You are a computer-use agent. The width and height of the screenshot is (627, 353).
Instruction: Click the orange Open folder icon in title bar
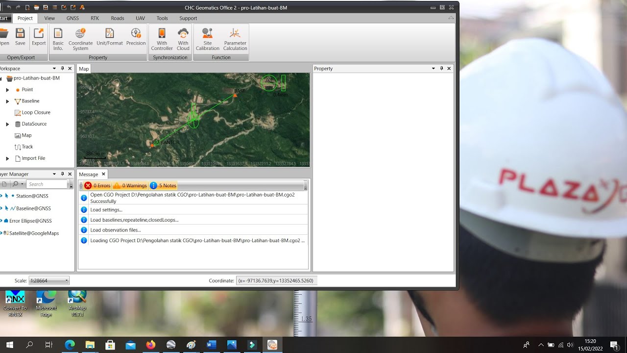(36, 7)
